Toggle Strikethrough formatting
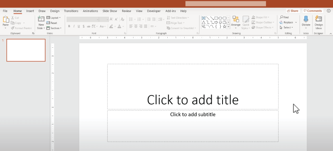This screenshot has width=333, height=151. (x=89, y=26)
